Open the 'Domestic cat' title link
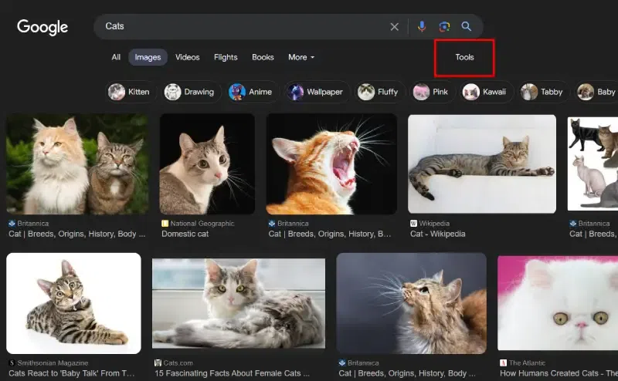This screenshot has height=381, width=618. tap(185, 234)
